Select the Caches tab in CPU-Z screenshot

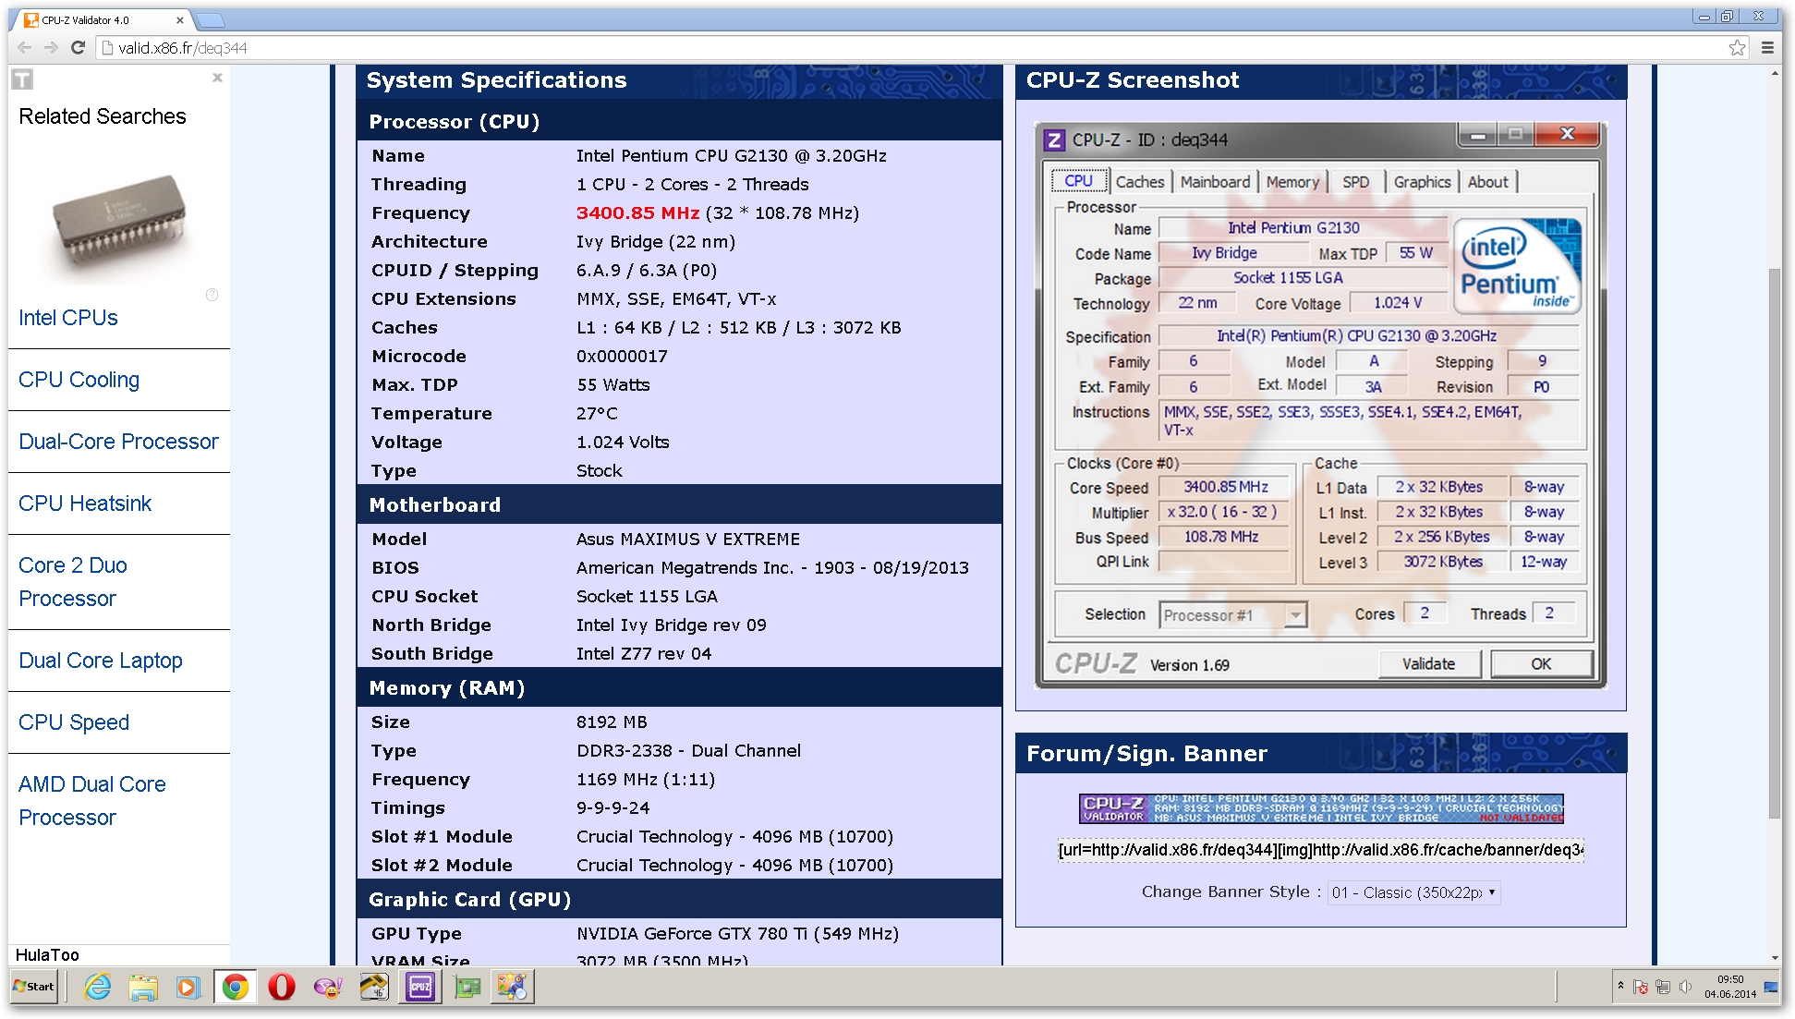(x=1140, y=182)
